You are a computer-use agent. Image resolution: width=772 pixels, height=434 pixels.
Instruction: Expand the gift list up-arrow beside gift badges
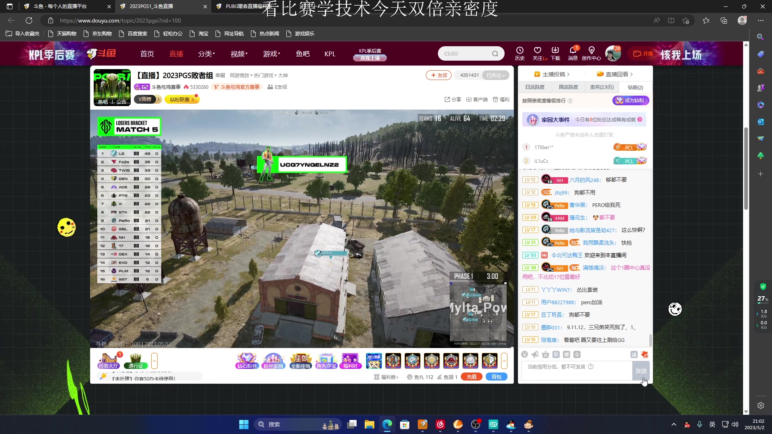point(504,360)
